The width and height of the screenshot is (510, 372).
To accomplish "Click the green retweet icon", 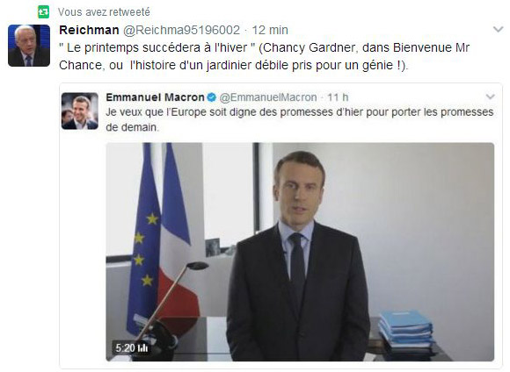I will [43, 12].
